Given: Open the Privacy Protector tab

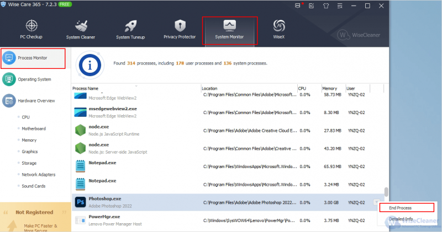Looking at the screenshot, I should tap(180, 30).
